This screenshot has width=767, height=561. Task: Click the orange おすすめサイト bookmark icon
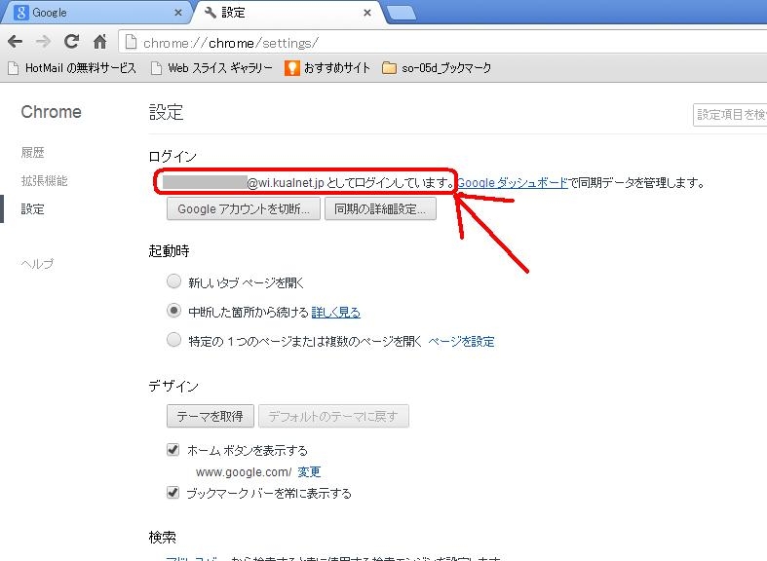pos(292,68)
